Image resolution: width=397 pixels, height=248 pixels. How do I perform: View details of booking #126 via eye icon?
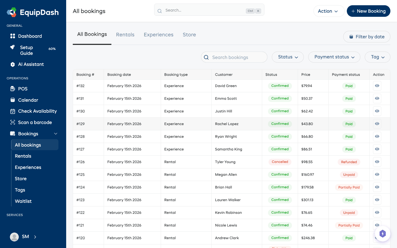click(377, 162)
